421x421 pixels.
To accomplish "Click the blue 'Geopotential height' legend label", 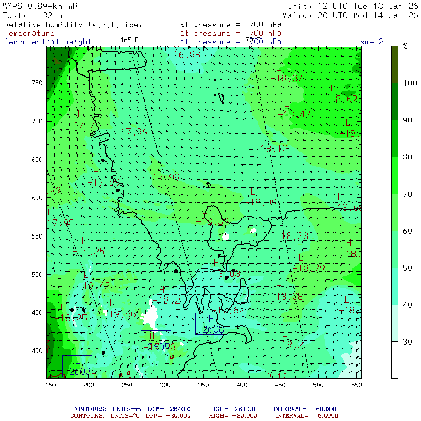I will tap(48, 42).
